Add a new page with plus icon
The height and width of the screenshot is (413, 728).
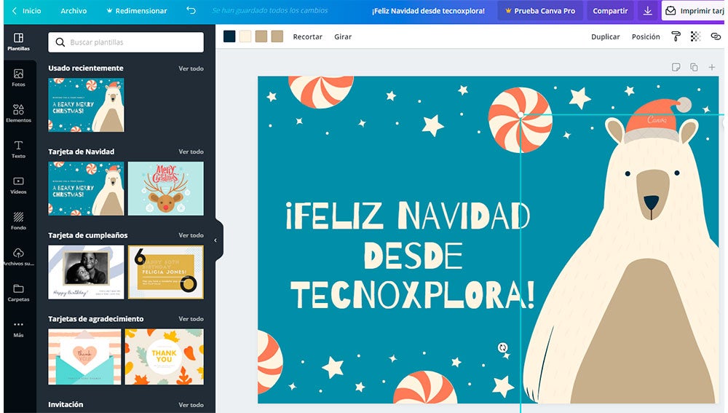[x=712, y=67]
